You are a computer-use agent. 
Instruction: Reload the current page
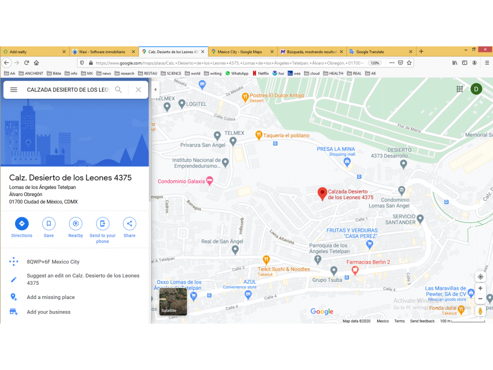pos(27,63)
